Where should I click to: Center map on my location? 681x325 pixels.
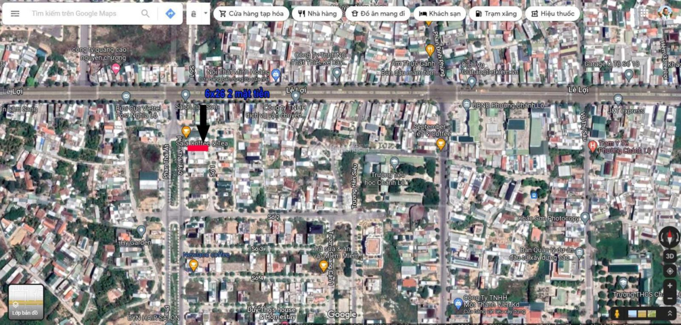point(670,271)
